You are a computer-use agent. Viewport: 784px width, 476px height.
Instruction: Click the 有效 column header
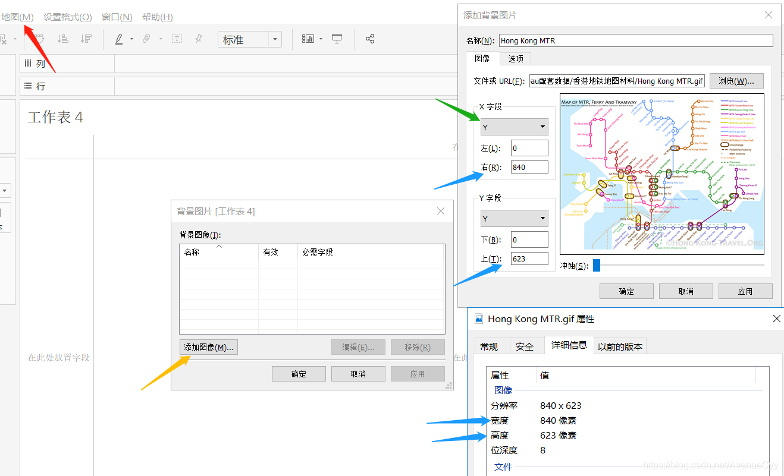point(278,252)
